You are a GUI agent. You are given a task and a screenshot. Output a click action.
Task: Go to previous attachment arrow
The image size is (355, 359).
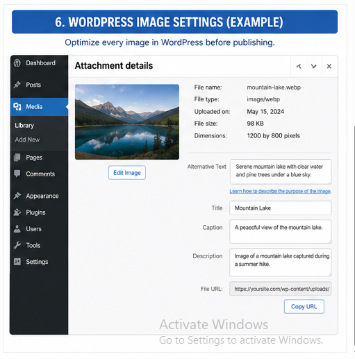pos(299,66)
